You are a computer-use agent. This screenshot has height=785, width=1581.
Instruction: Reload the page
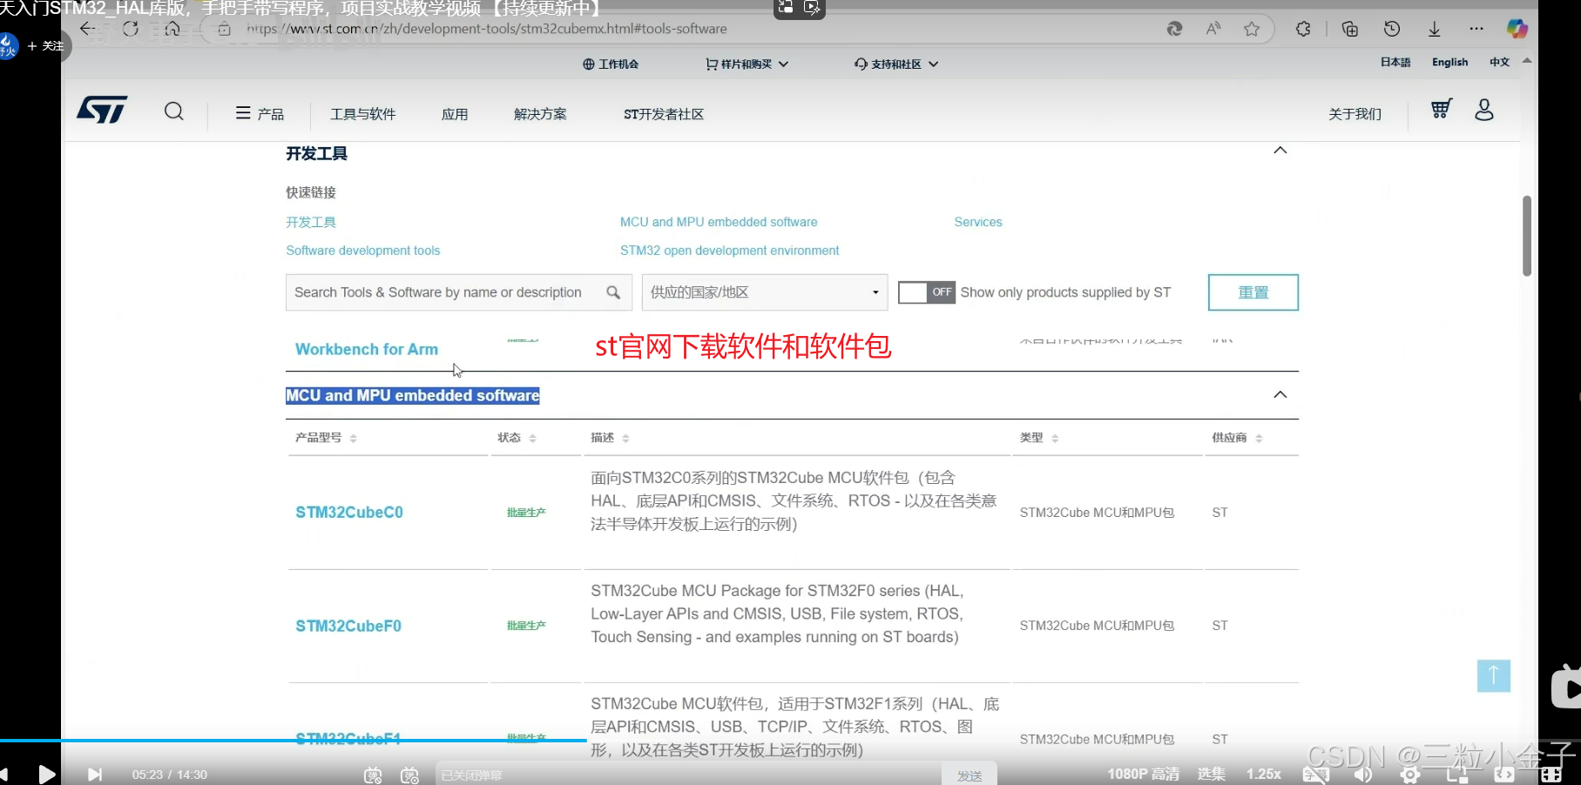[x=131, y=29]
